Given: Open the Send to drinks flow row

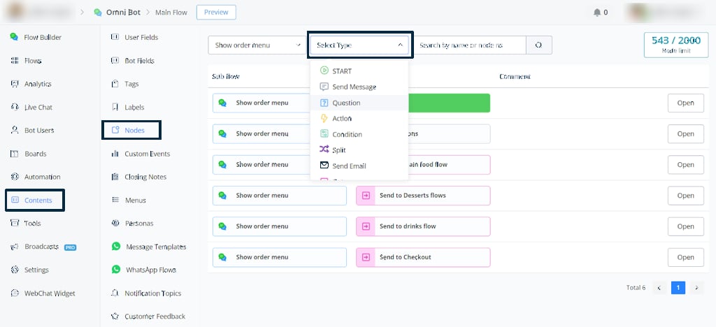Looking at the screenshot, I should tap(685, 226).
